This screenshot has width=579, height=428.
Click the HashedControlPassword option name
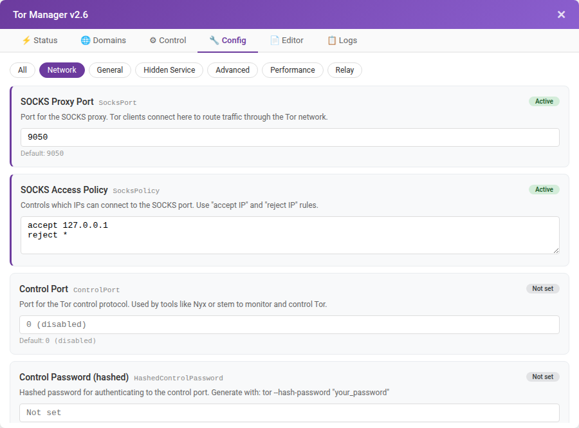tap(178, 378)
